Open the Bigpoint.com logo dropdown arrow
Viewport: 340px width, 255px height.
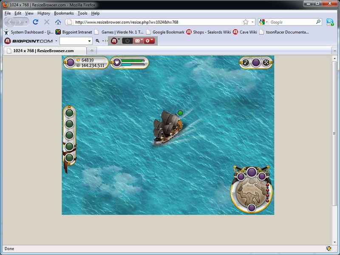56,41
